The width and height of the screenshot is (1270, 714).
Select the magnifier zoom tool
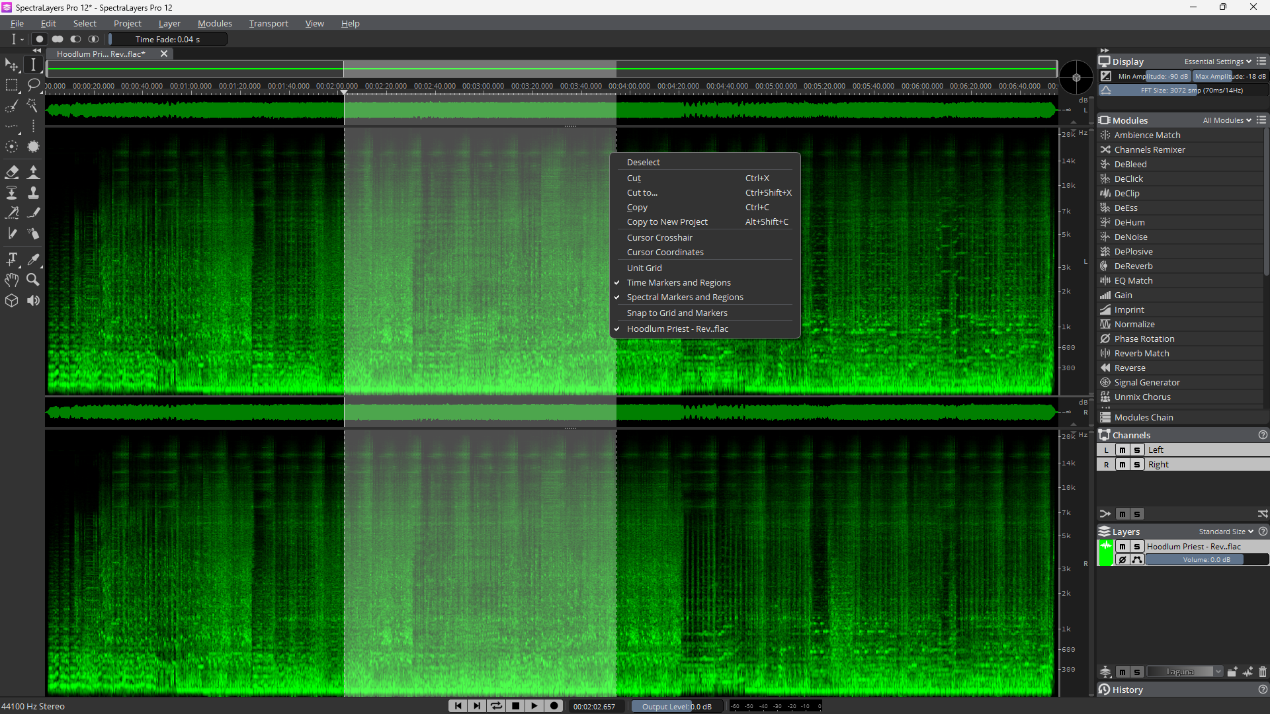pos(33,280)
